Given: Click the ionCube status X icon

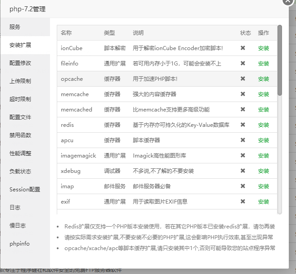Looking at the screenshot, I should [x=243, y=48].
